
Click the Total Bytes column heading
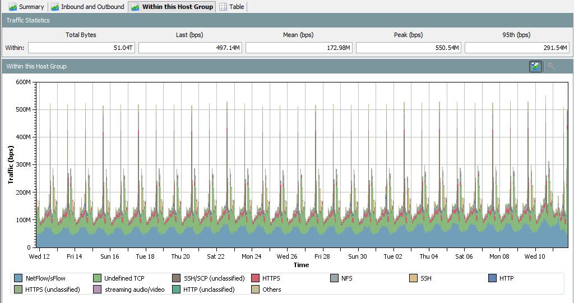pos(81,35)
